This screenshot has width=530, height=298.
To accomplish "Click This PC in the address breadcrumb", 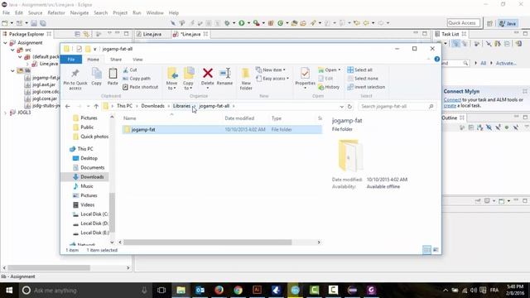I will point(125,106).
